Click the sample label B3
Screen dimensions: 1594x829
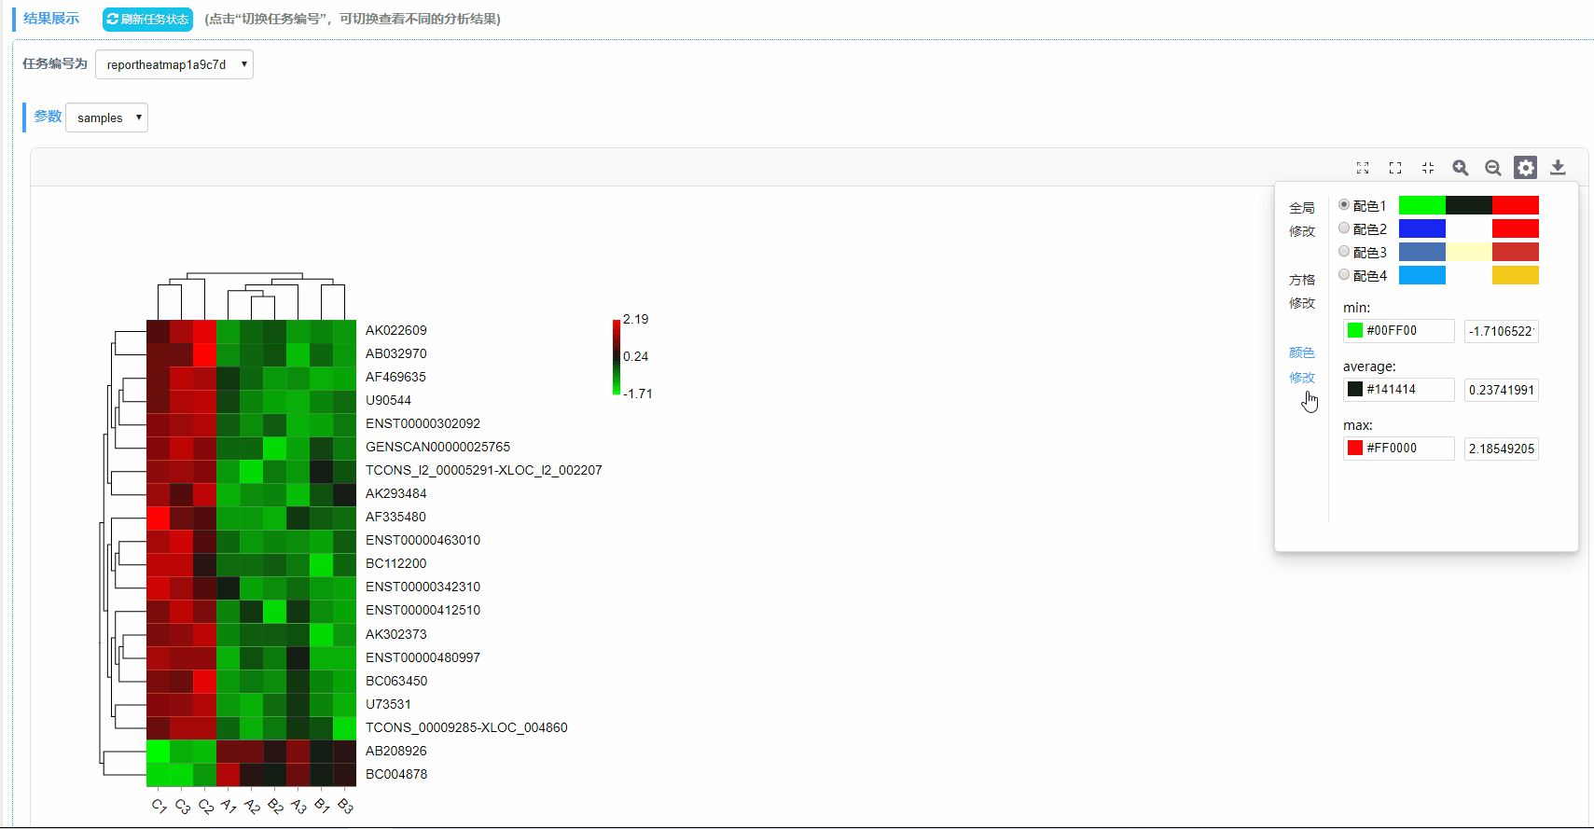(x=345, y=806)
